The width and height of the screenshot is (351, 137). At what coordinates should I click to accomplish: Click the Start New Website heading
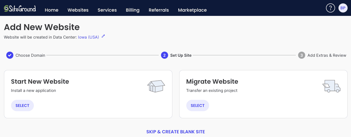(40, 81)
